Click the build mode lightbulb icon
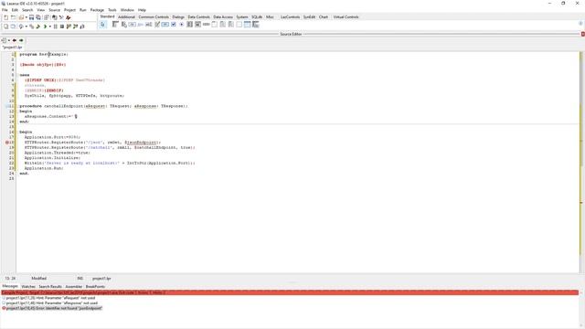This screenshot has height=329, width=585. pyautogui.click(x=21, y=27)
